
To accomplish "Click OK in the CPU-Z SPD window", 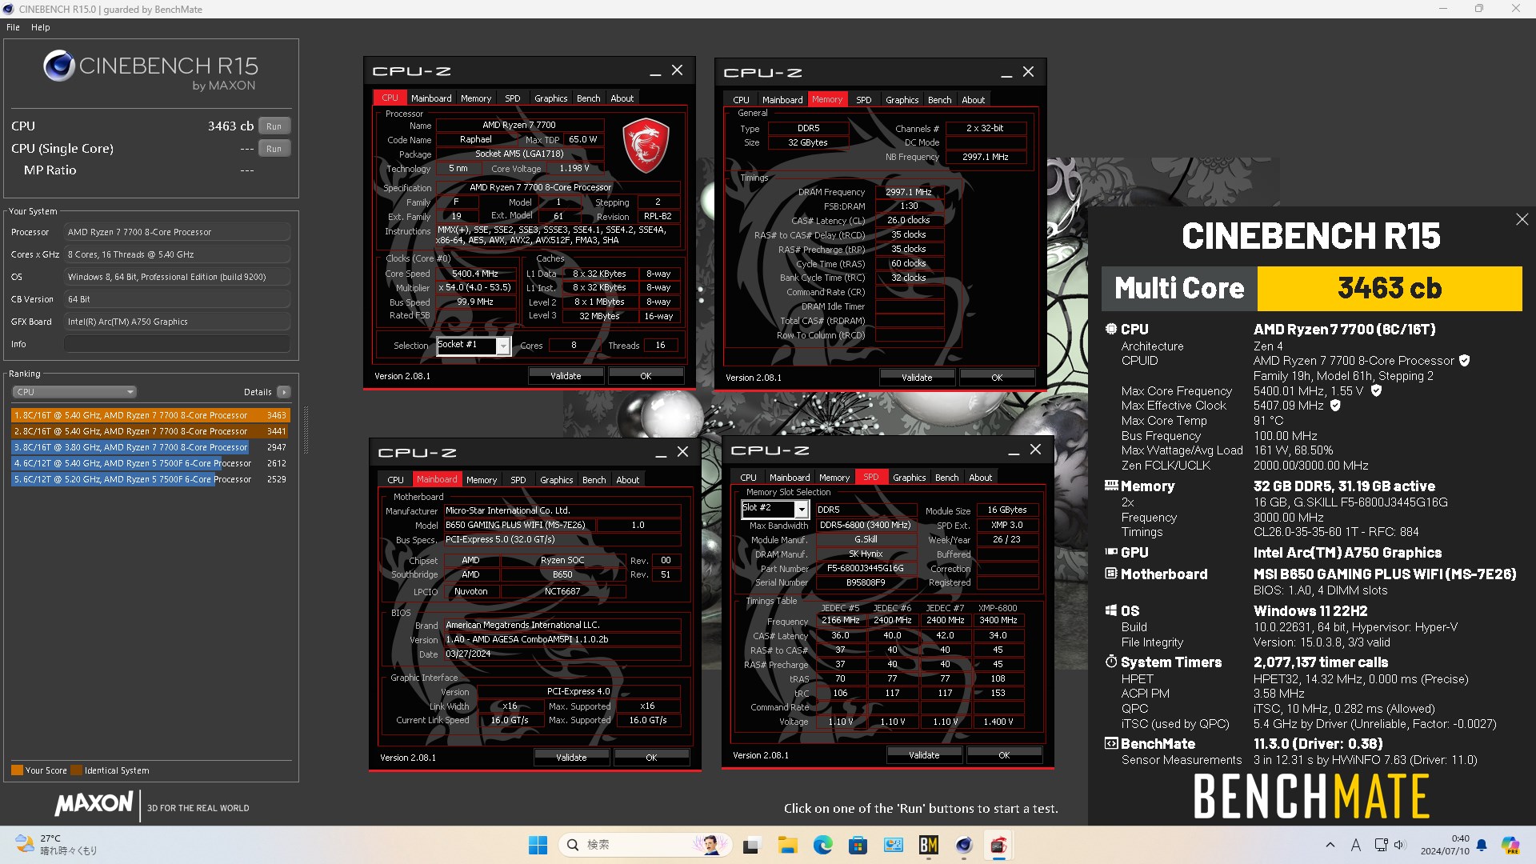I will coord(1004,755).
